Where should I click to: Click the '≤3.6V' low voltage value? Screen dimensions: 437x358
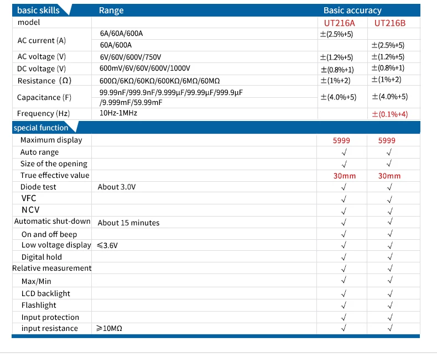click(x=107, y=245)
